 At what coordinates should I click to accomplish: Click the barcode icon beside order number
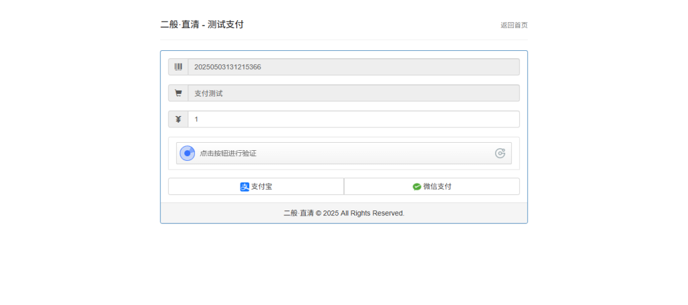tap(178, 67)
